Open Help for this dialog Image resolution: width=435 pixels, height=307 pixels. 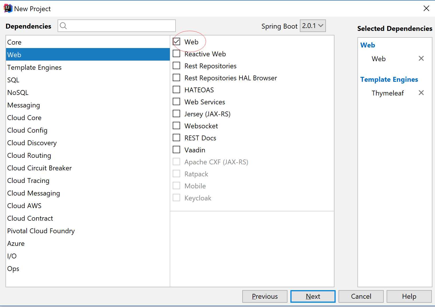409,296
